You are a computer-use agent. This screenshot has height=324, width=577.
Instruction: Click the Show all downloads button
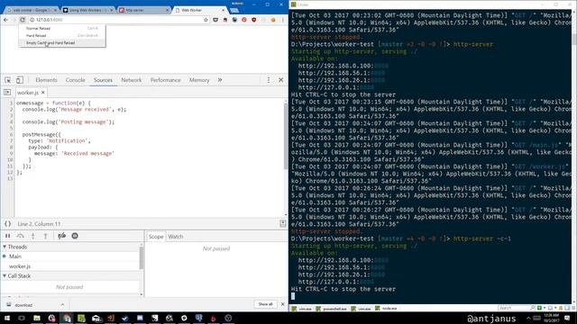coord(265,304)
